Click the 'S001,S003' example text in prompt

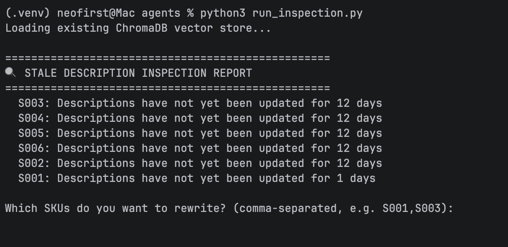pos(412,208)
